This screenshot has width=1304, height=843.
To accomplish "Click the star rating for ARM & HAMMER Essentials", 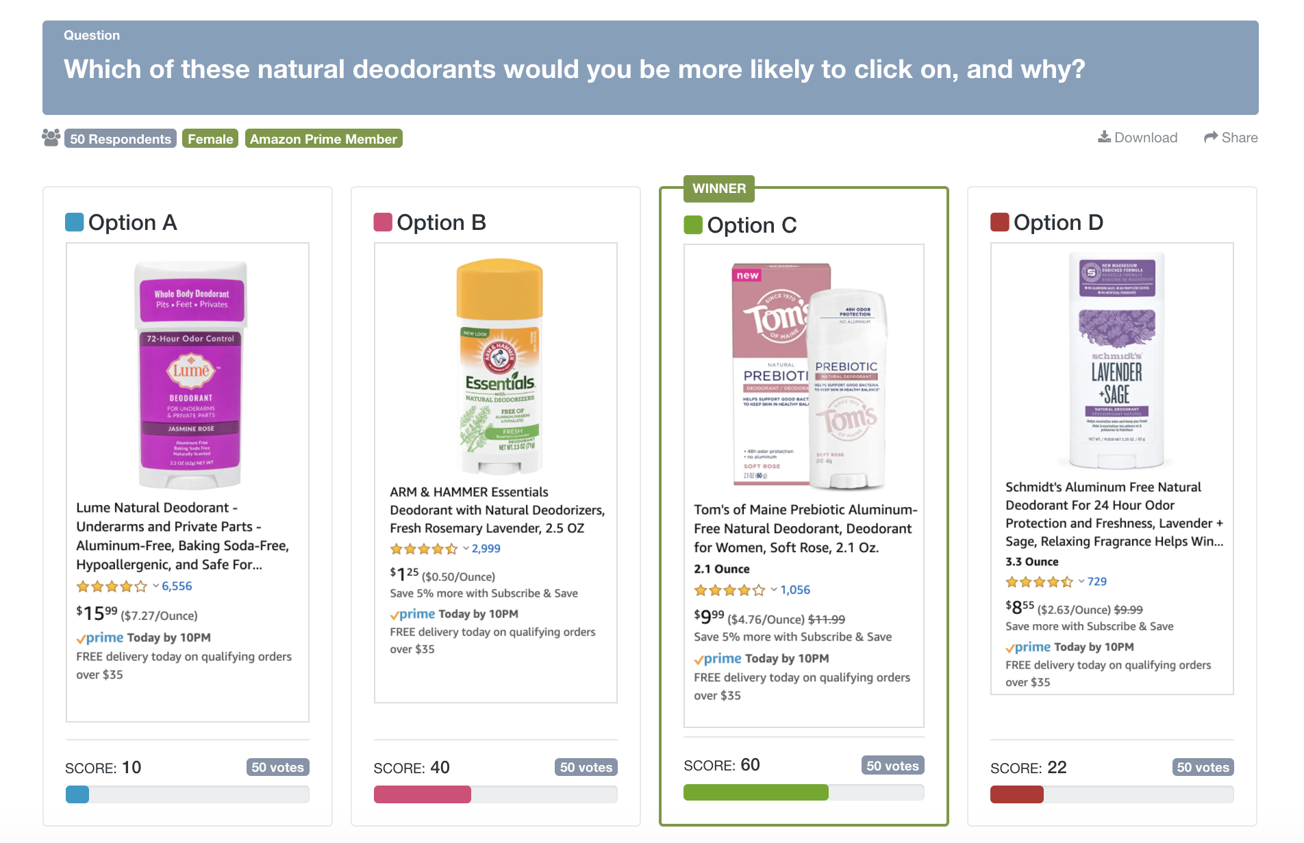I will [x=424, y=549].
